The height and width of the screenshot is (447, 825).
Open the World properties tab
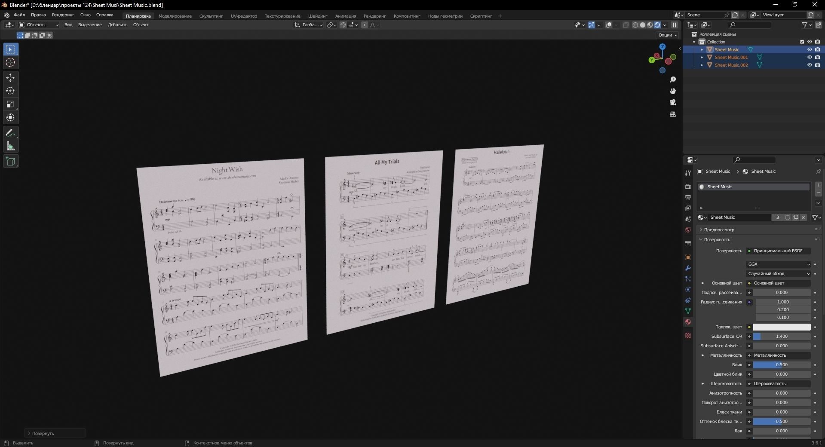click(688, 230)
